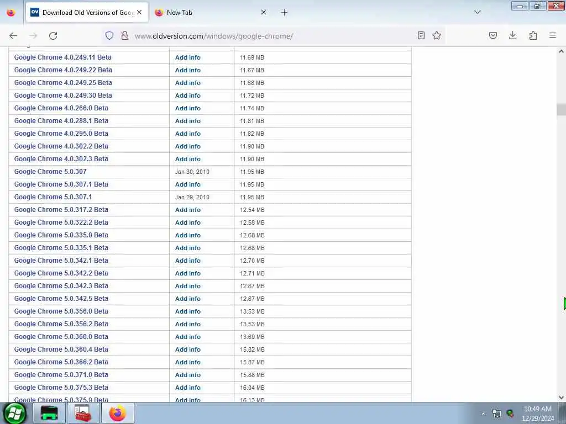Screen dimensions: 566x424
Task: Add info for Chrome 5.0.342.1 Beta
Action: point(188,261)
